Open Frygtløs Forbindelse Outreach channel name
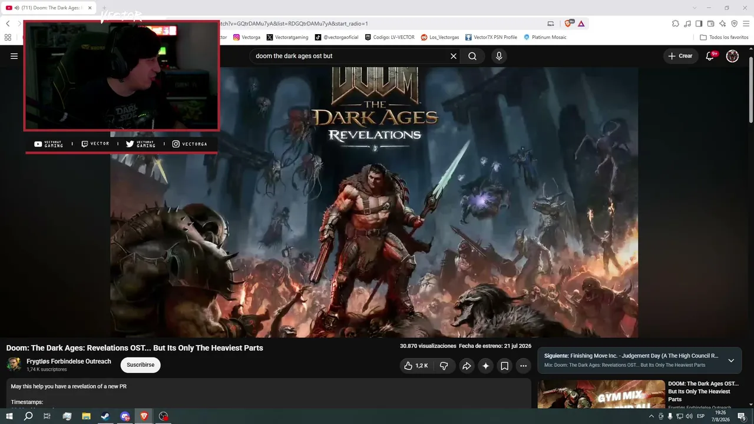Image resolution: width=754 pixels, height=424 pixels. pos(68,362)
